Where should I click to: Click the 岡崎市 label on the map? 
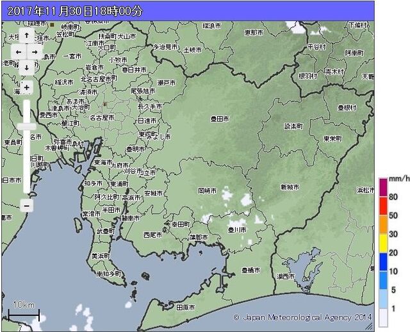point(208,191)
